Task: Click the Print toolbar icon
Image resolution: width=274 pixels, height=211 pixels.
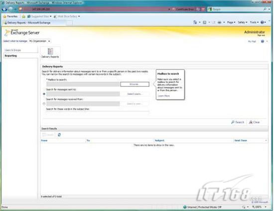Action: pyautogui.click(x=219, y=22)
